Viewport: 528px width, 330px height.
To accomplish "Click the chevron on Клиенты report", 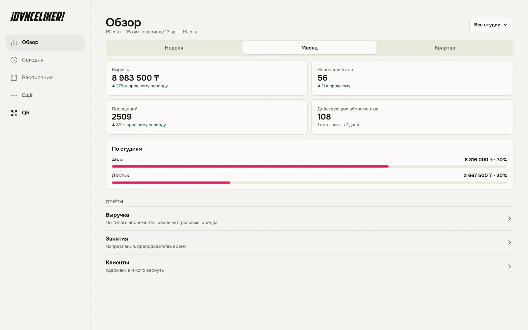I will [x=510, y=266].
